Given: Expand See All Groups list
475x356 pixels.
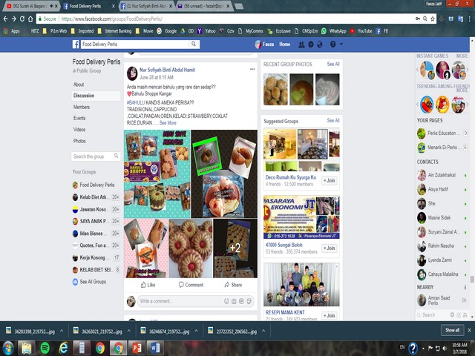Looking at the screenshot, I should coord(92,282).
